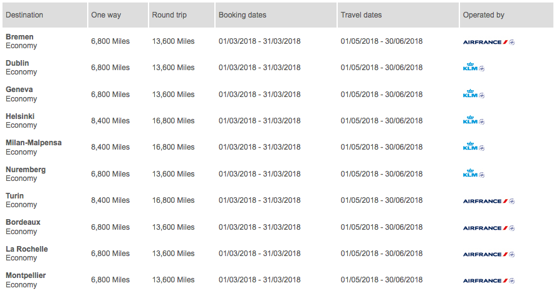Click the Air France logo in Turin row
This screenshot has width=554, height=298.
click(x=488, y=201)
